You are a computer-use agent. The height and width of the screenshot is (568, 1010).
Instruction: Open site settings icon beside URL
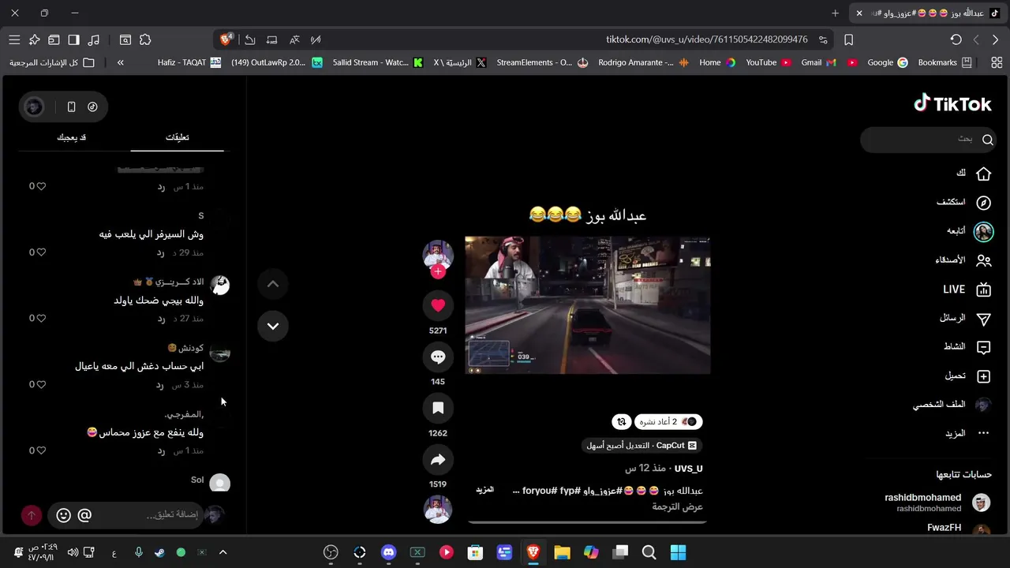823,39
